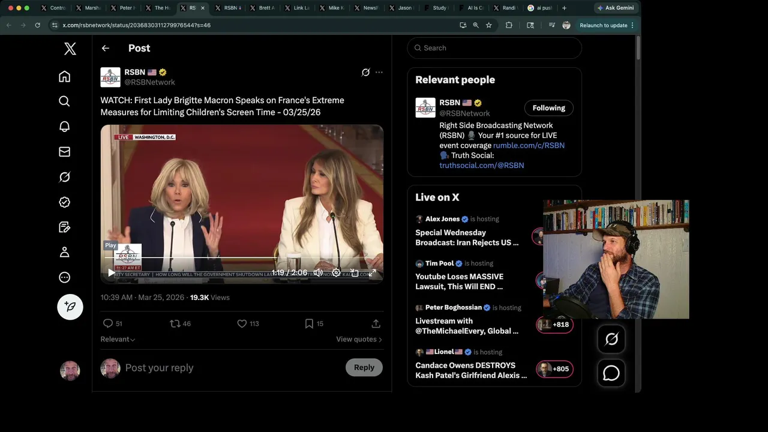The height and width of the screenshot is (432, 768).
Task: Share the post with the share icon
Action: [376, 323]
